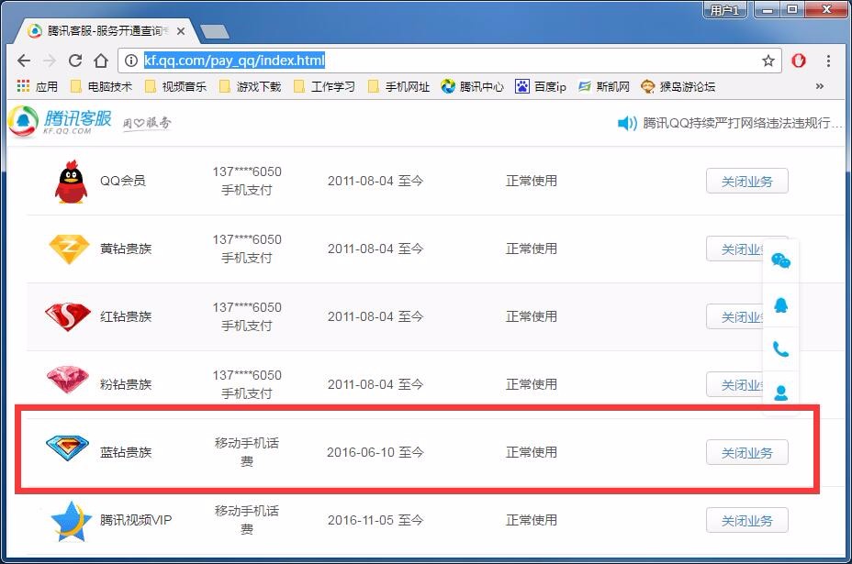Click 关闭业务 for QQ会员

(x=746, y=181)
